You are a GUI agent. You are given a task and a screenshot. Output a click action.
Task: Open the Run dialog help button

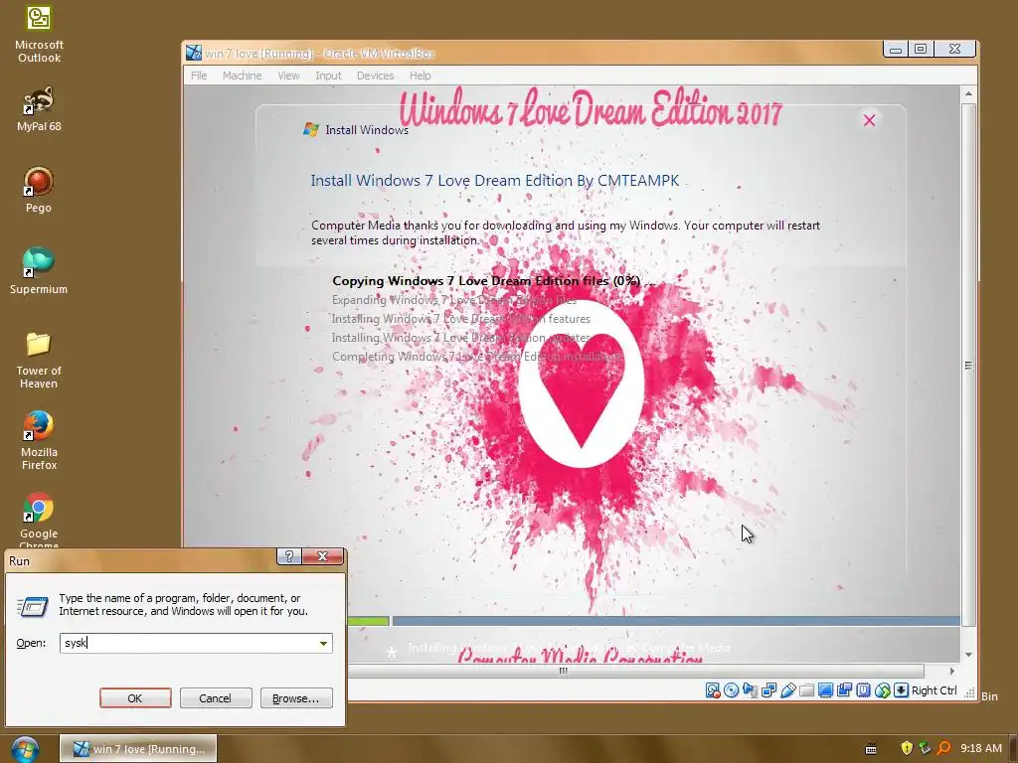click(289, 556)
